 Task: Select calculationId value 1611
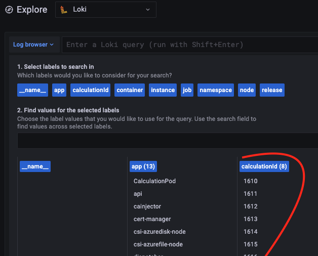(251, 194)
